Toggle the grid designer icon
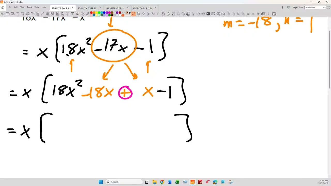The width and height of the screenshot is (331, 186). click(48, 14)
